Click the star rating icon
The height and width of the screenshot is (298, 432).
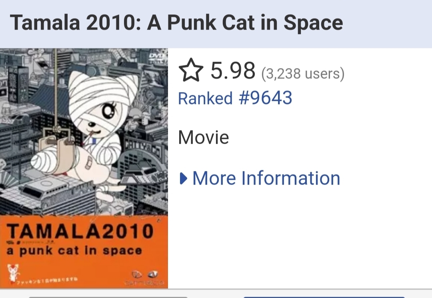(191, 71)
